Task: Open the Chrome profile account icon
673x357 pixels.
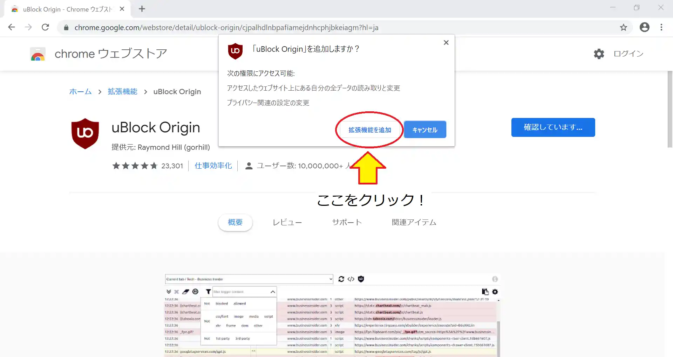Action: coord(644,27)
